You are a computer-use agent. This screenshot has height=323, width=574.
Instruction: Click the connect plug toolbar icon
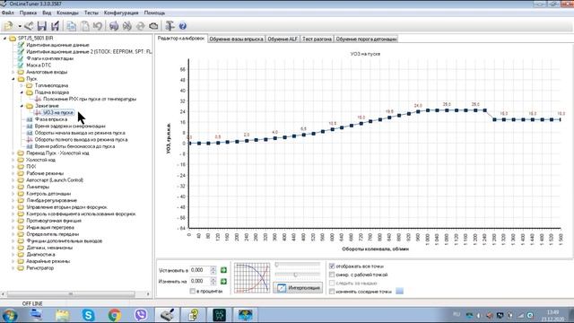(29, 26)
